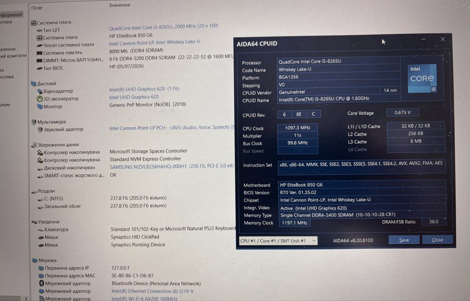The height and width of the screenshot is (301, 470).
Task: Save the AIDA64 CPUID report
Action: [x=404, y=240]
